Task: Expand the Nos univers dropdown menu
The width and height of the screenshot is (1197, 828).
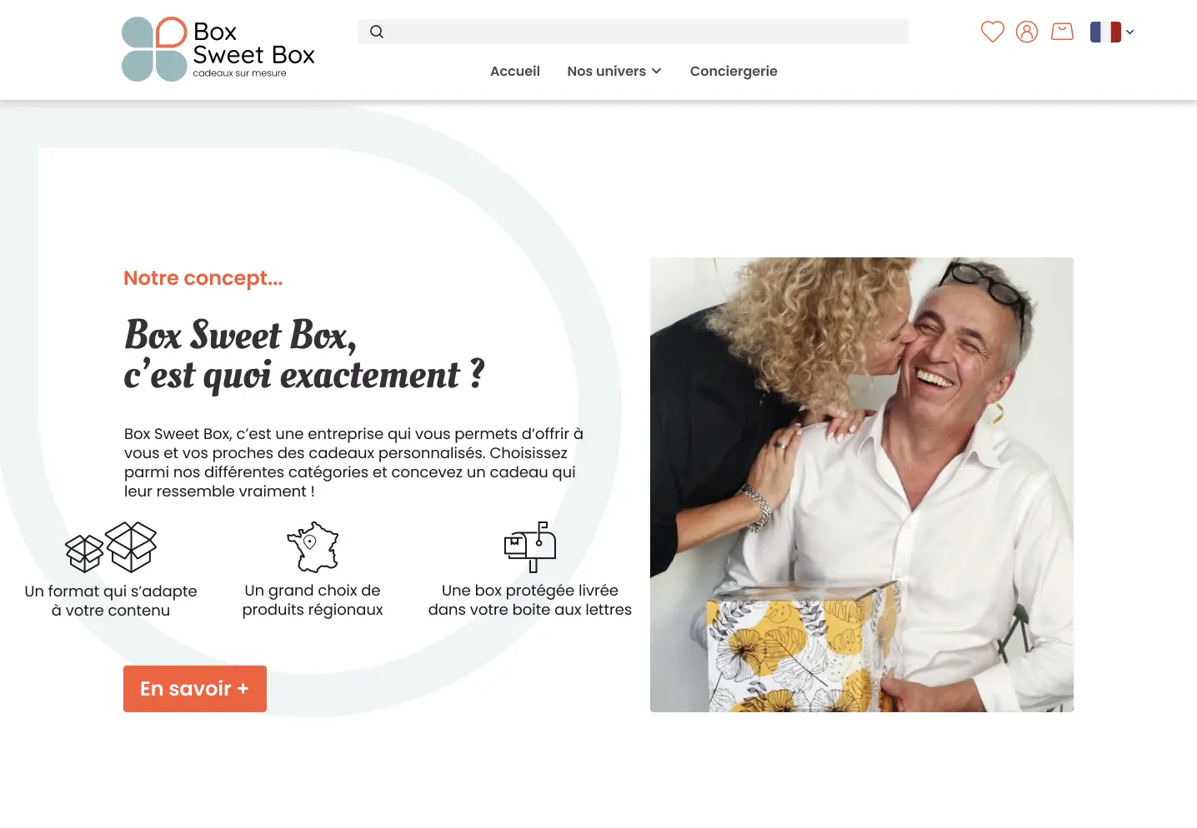Action: click(x=614, y=72)
